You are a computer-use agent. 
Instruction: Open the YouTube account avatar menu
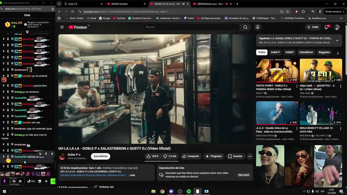click(x=337, y=27)
